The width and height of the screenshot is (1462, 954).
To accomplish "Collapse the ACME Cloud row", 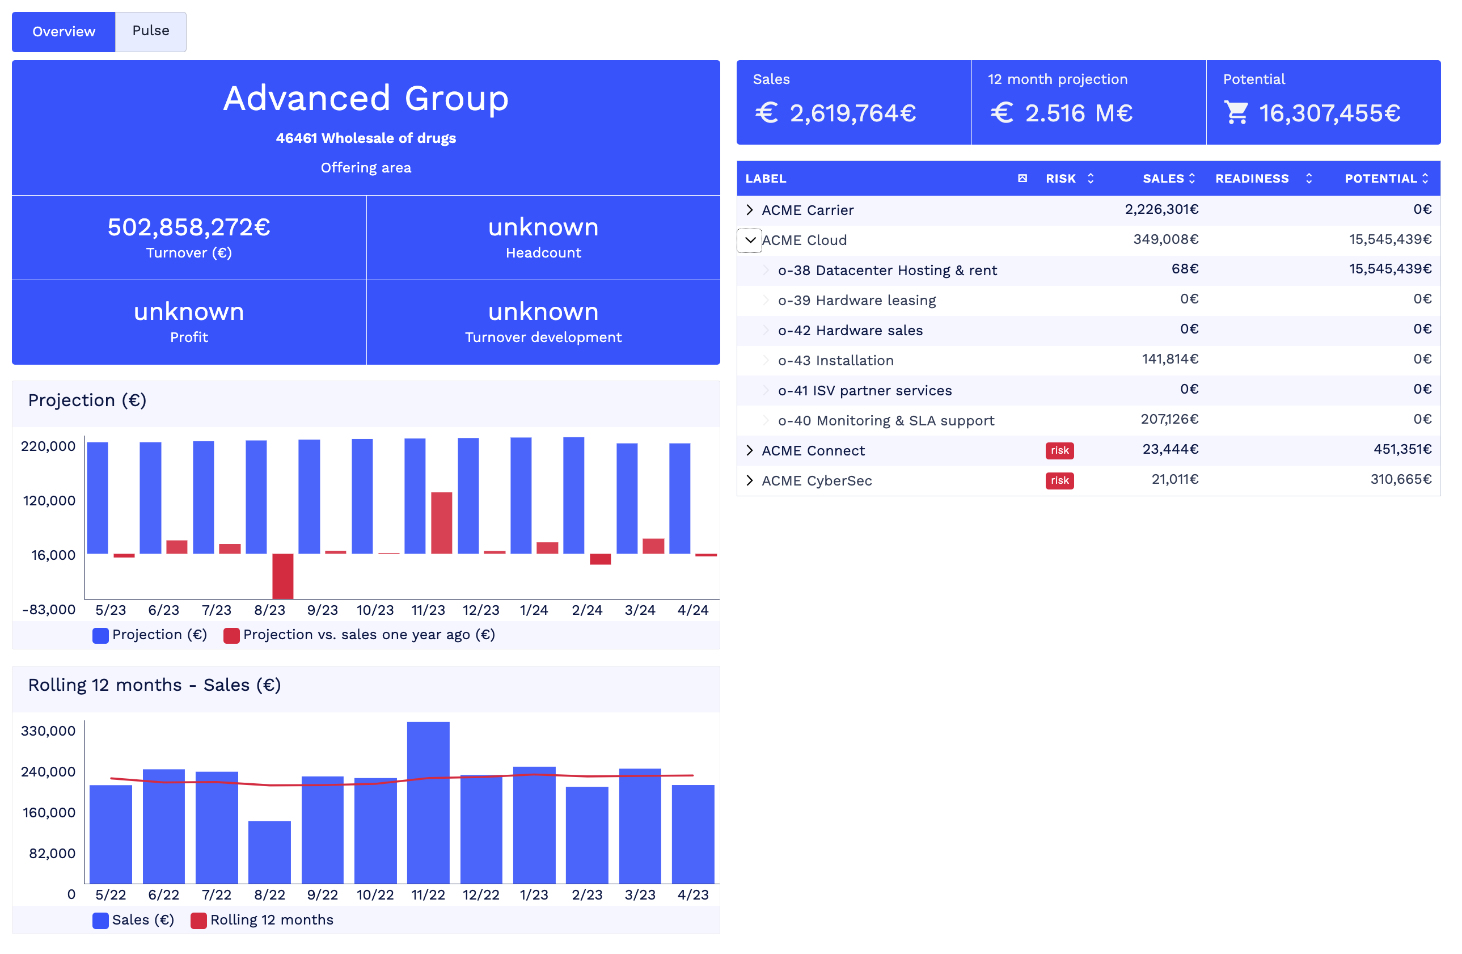I will click(x=749, y=240).
